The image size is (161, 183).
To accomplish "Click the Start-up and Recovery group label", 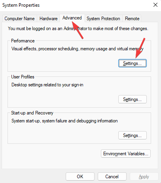I will point(32,113).
